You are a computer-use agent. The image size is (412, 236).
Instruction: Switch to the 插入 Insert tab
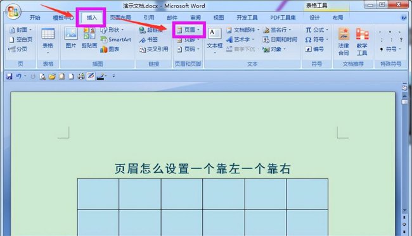[x=92, y=18]
